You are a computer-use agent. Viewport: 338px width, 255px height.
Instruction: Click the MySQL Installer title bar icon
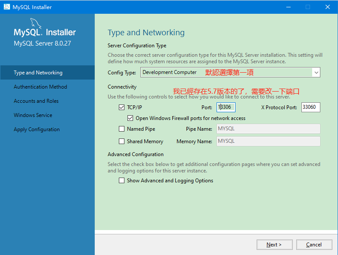pyautogui.click(x=7, y=7)
